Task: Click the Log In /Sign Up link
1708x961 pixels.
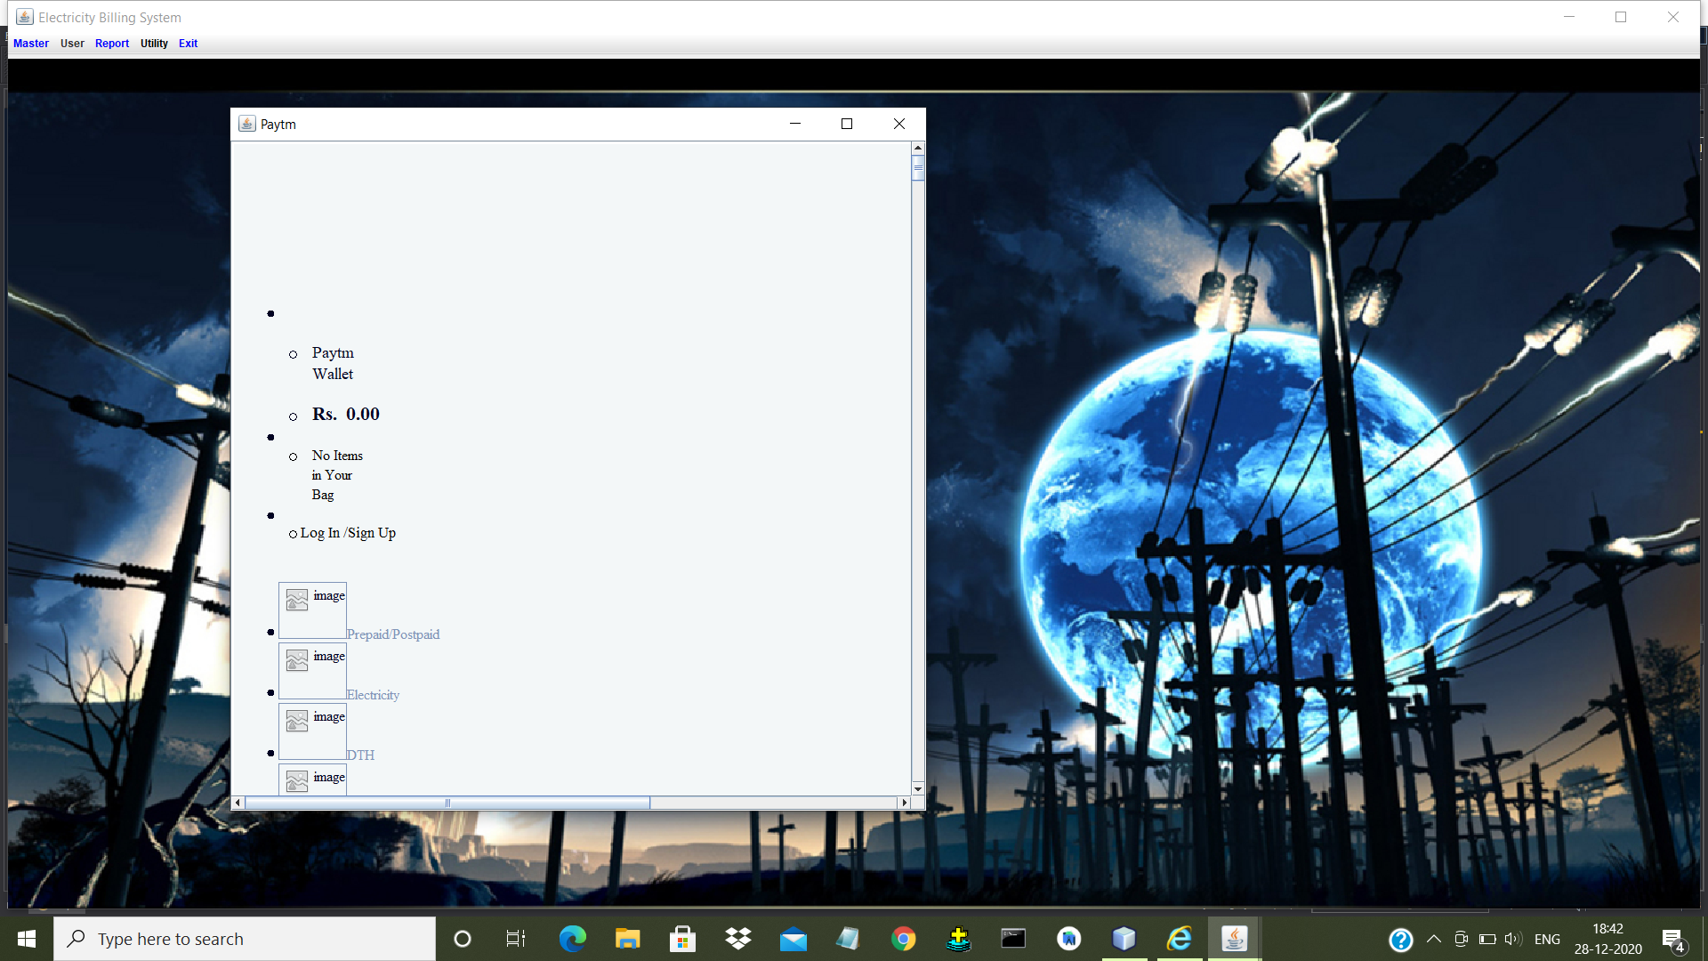Action: [x=348, y=533]
